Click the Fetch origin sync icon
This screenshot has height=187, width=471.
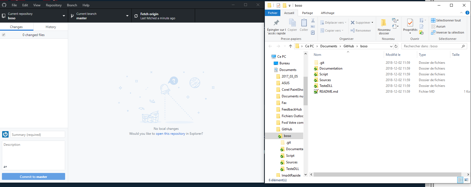coord(136,16)
